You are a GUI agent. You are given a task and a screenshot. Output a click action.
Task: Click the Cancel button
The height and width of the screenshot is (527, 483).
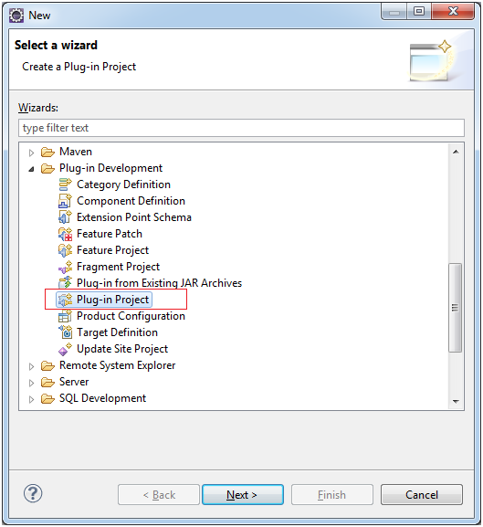422,494
